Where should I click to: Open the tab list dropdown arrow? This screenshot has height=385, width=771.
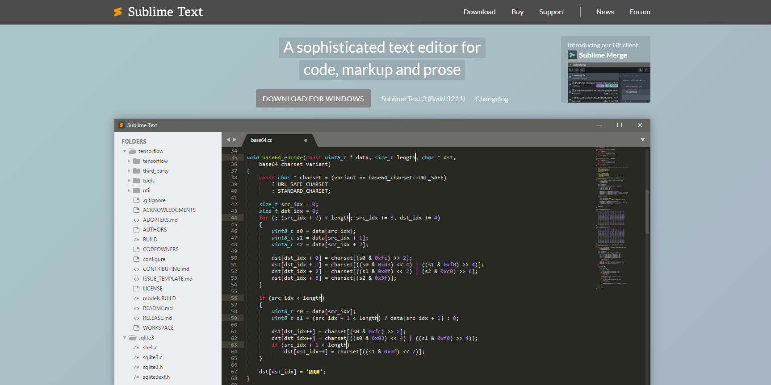(x=643, y=140)
